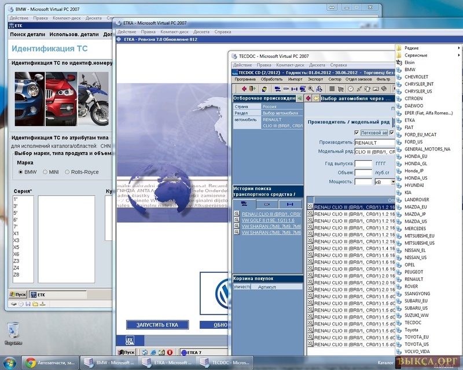This screenshot has width=463, height=370.
Task: Click magnifier icon beside VW GOLF II history entry
Action: (x=237, y=220)
